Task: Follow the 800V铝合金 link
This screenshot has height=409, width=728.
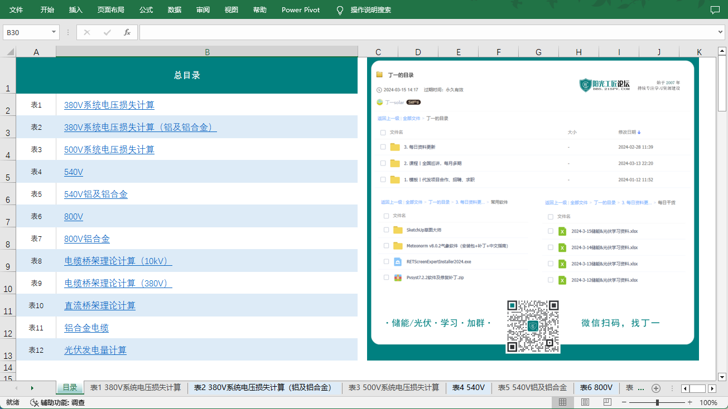Action: (x=87, y=238)
